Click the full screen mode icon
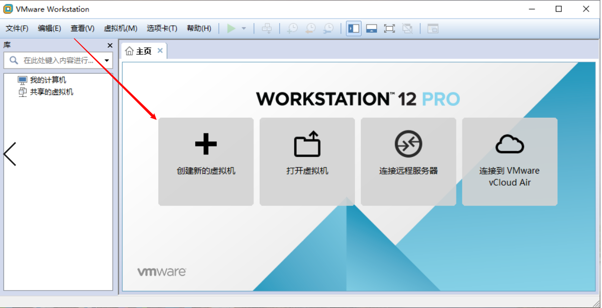 pos(389,29)
